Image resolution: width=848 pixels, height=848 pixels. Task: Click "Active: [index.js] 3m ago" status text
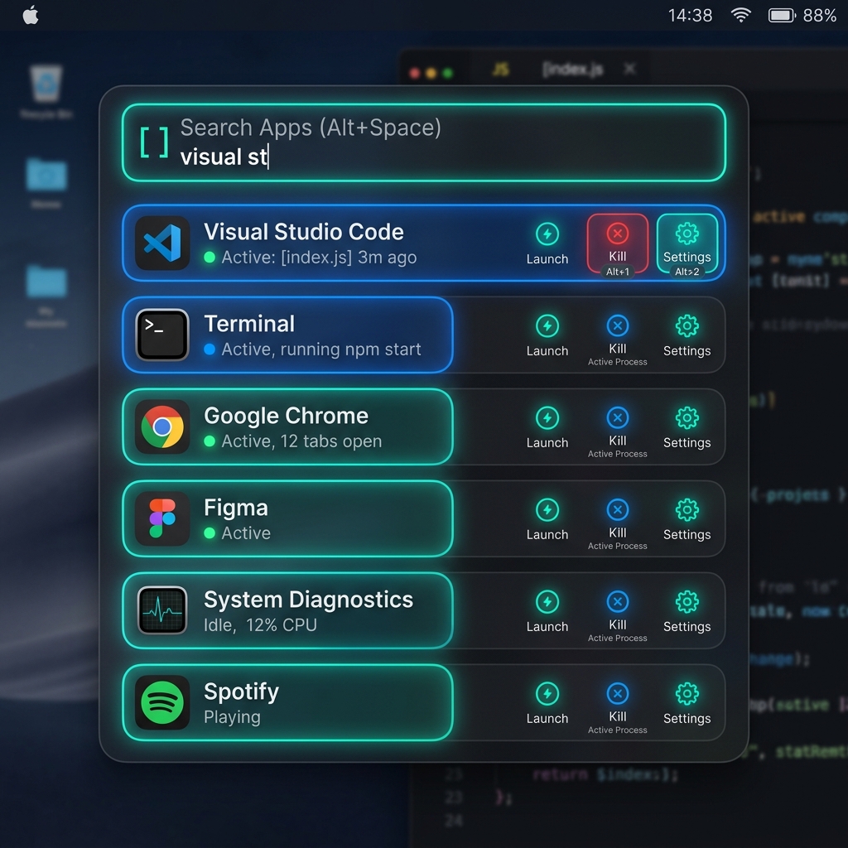pos(319,258)
